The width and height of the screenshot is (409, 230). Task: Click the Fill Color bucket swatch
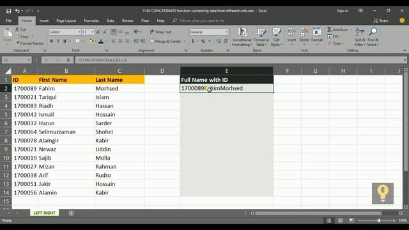tap(91, 41)
